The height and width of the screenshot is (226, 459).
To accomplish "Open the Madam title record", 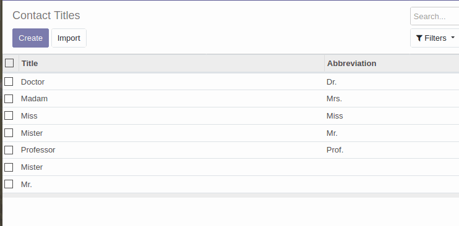I will coord(34,99).
